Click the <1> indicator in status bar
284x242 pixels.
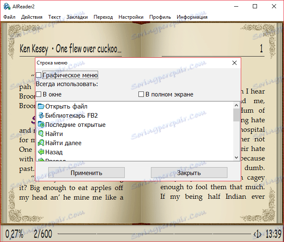257,234
